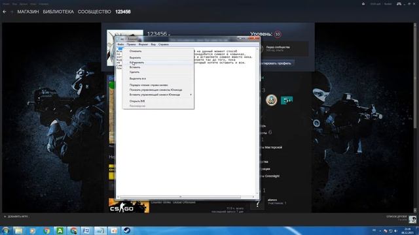This screenshot has height=235, width=419.
Task: Click the volume icon in system tray
Action: tap(395, 231)
